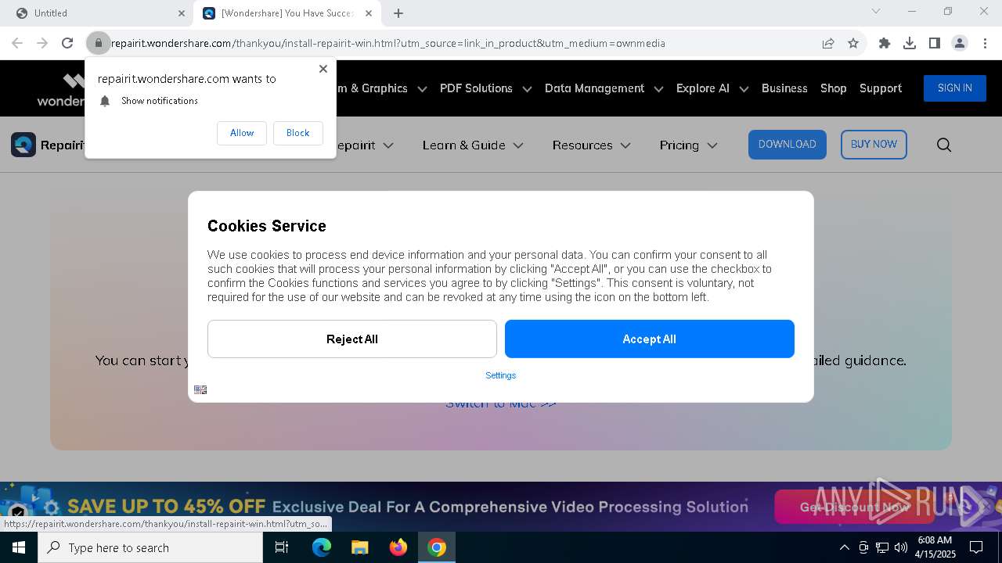Open a new tab with plus button
The height and width of the screenshot is (563, 1002).
pyautogui.click(x=398, y=13)
